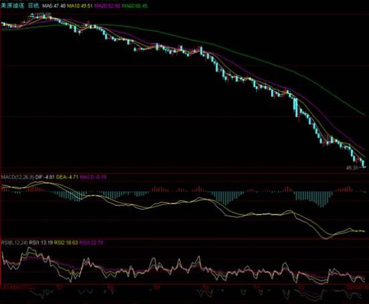
Task: Click the RSI1 13.19 value label
Action: 41,242
